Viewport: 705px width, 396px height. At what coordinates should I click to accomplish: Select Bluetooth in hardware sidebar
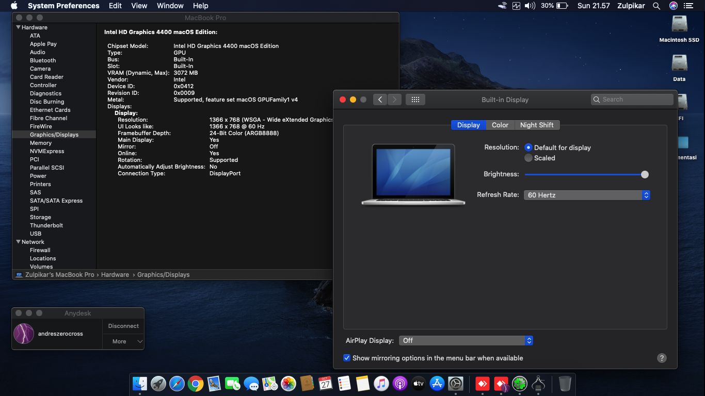(43, 60)
